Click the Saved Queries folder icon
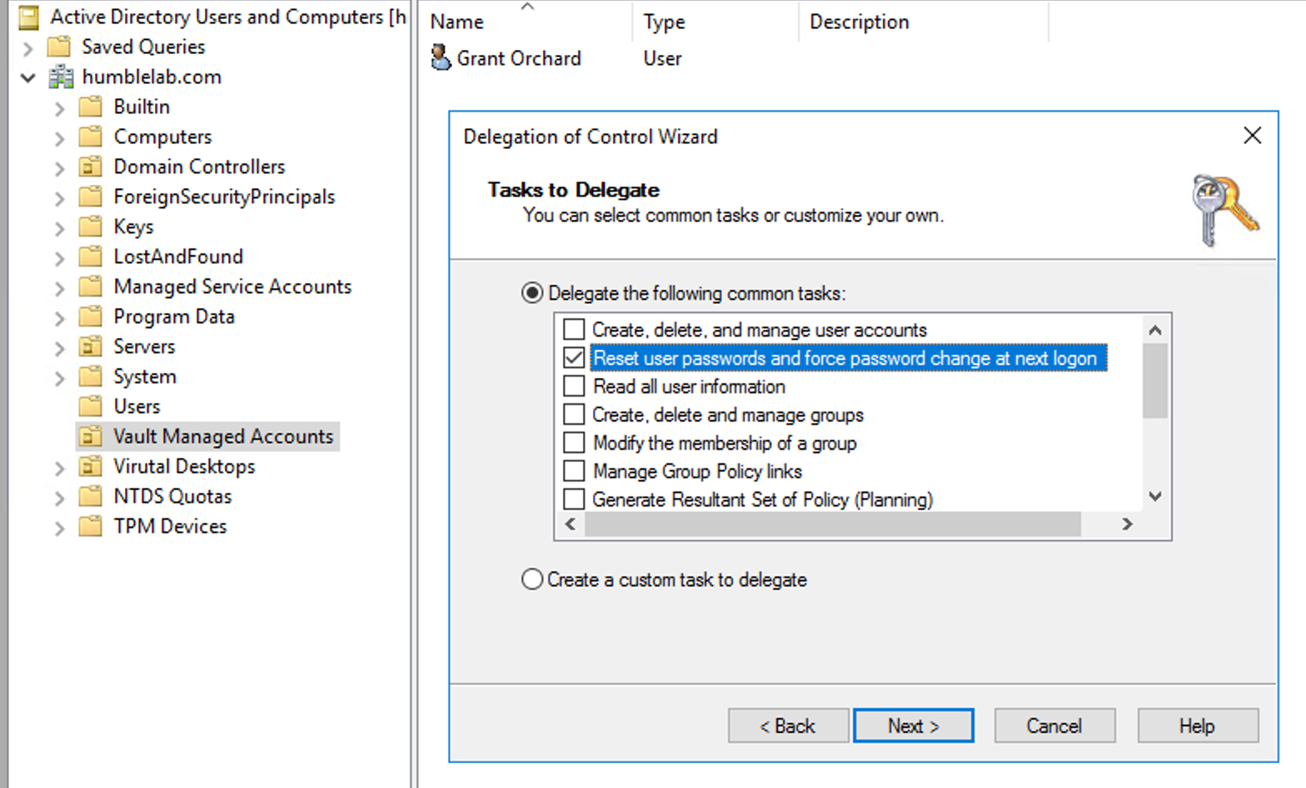This screenshot has width=1306, height=788. (59, 47)
